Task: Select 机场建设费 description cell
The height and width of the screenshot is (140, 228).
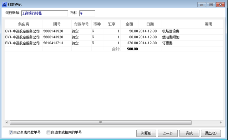Action: (x=193, y=31)
